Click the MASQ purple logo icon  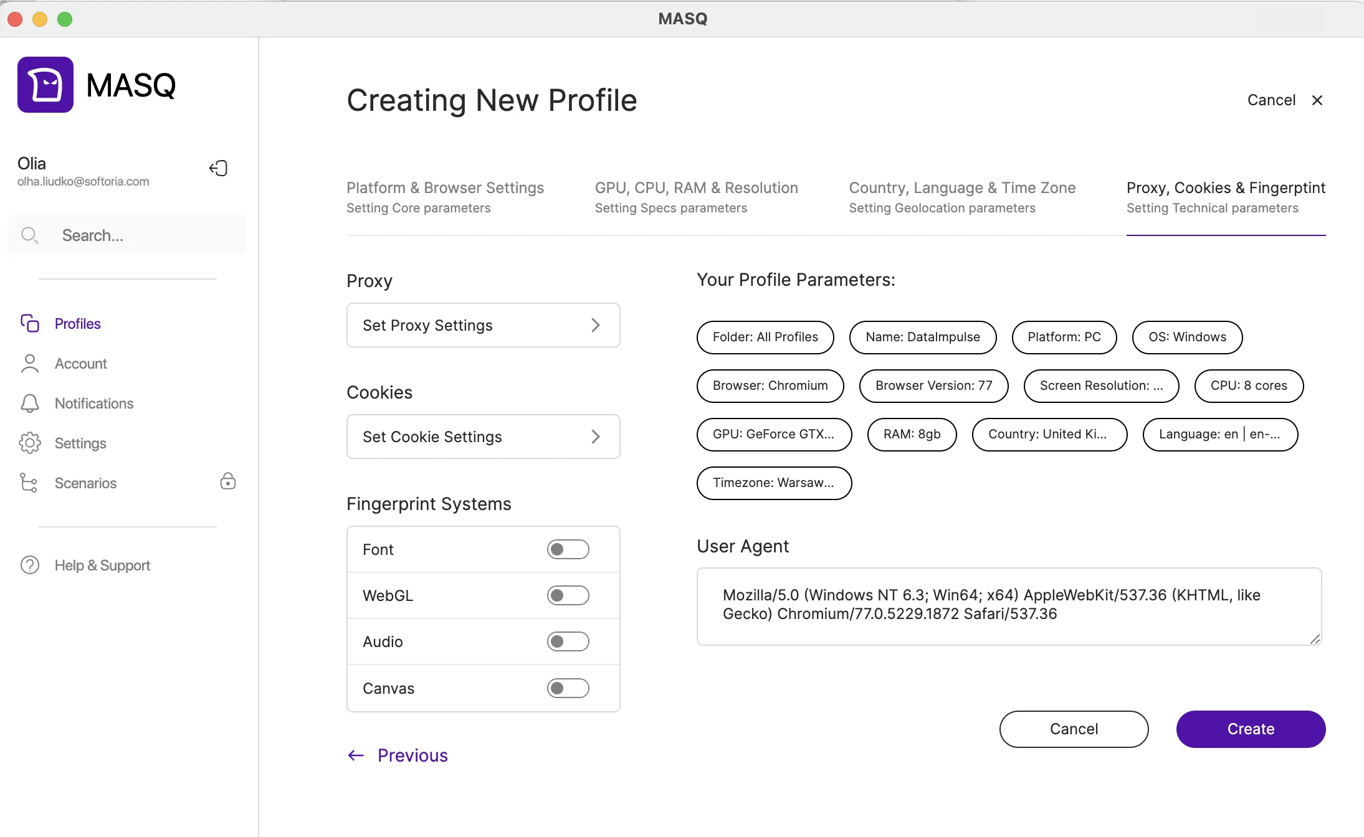coord(45,85)
